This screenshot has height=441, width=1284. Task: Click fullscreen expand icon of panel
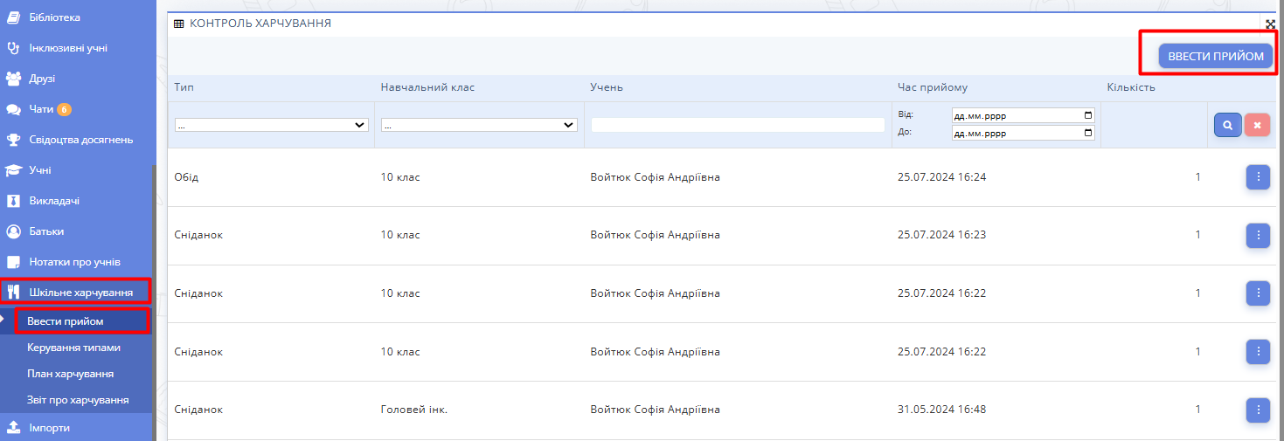tap(1271, 24)
